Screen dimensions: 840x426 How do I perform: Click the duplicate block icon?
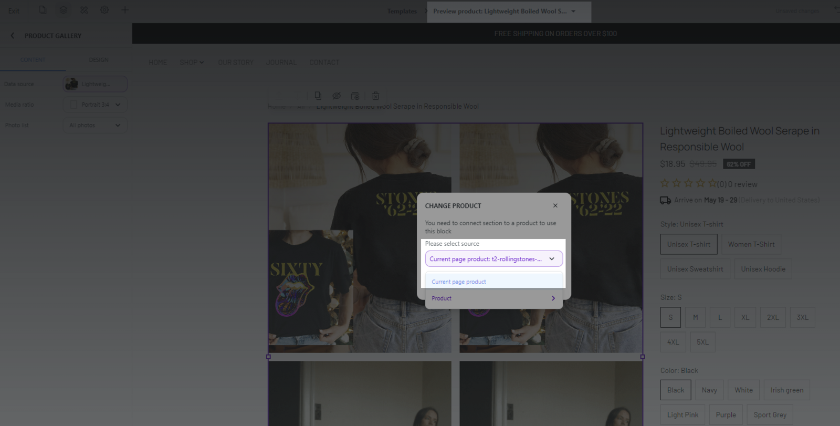click(x=318, y=96)
